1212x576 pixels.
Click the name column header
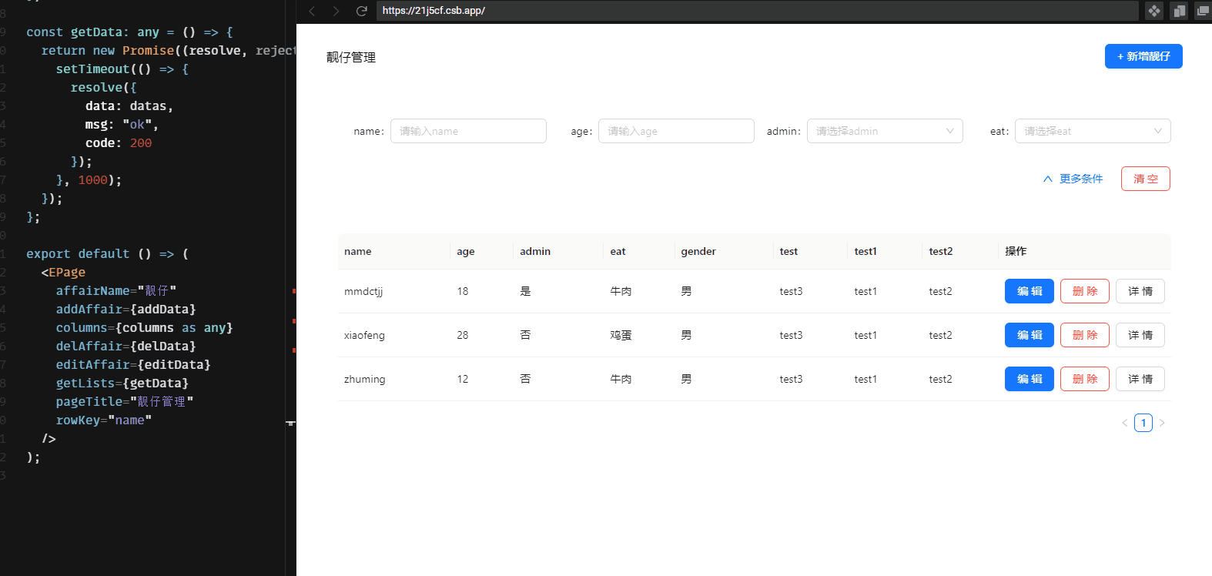394,251
